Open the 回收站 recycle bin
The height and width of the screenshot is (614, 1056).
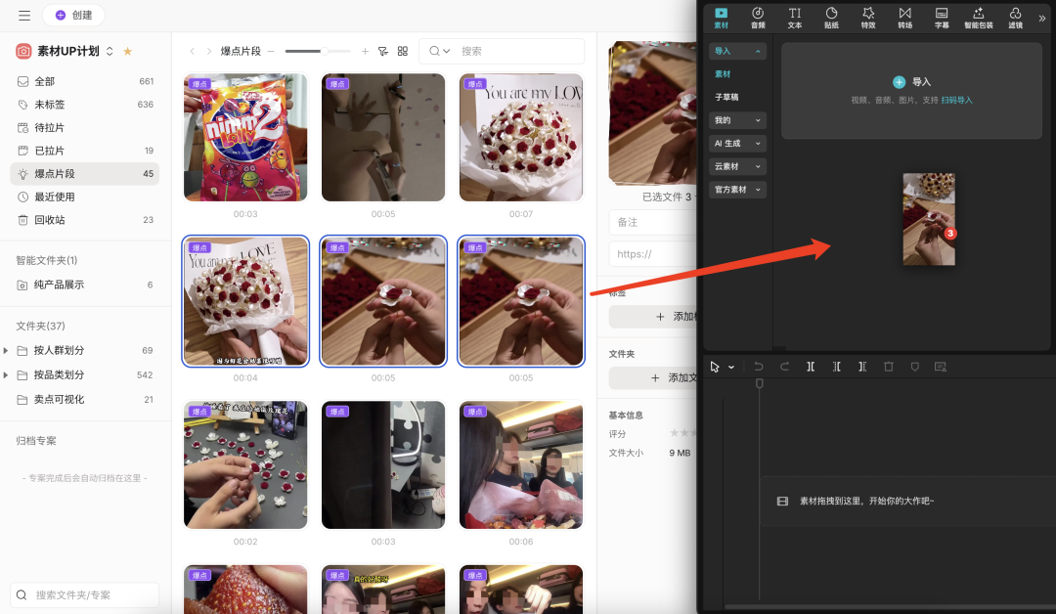85,219
